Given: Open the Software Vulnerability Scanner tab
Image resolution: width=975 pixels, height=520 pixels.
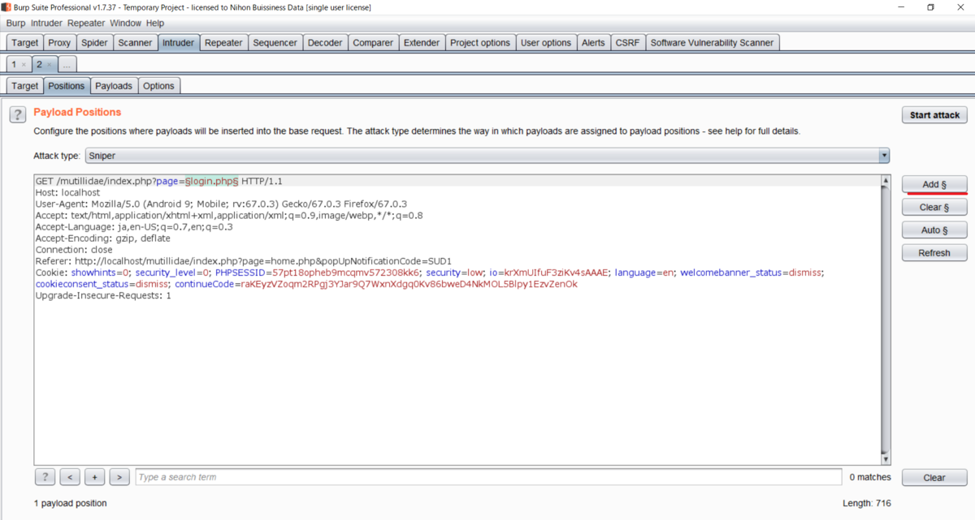Looking at the screenshot, I should click(x=713, y=43).
